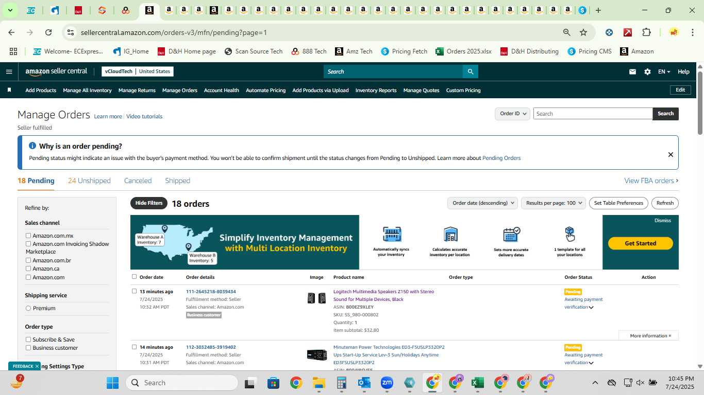Switch to the Shipped tab

click(177, 181)
